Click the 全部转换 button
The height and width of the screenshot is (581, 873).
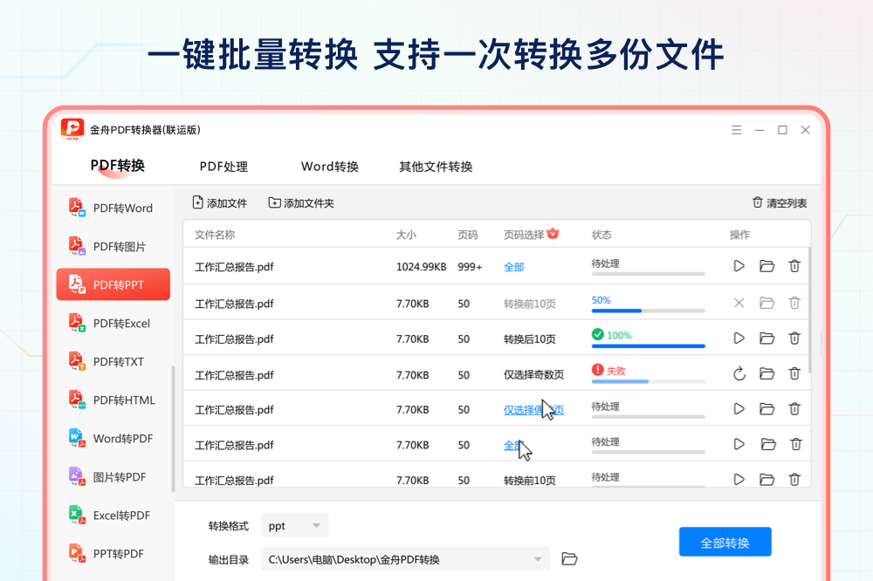725,543
